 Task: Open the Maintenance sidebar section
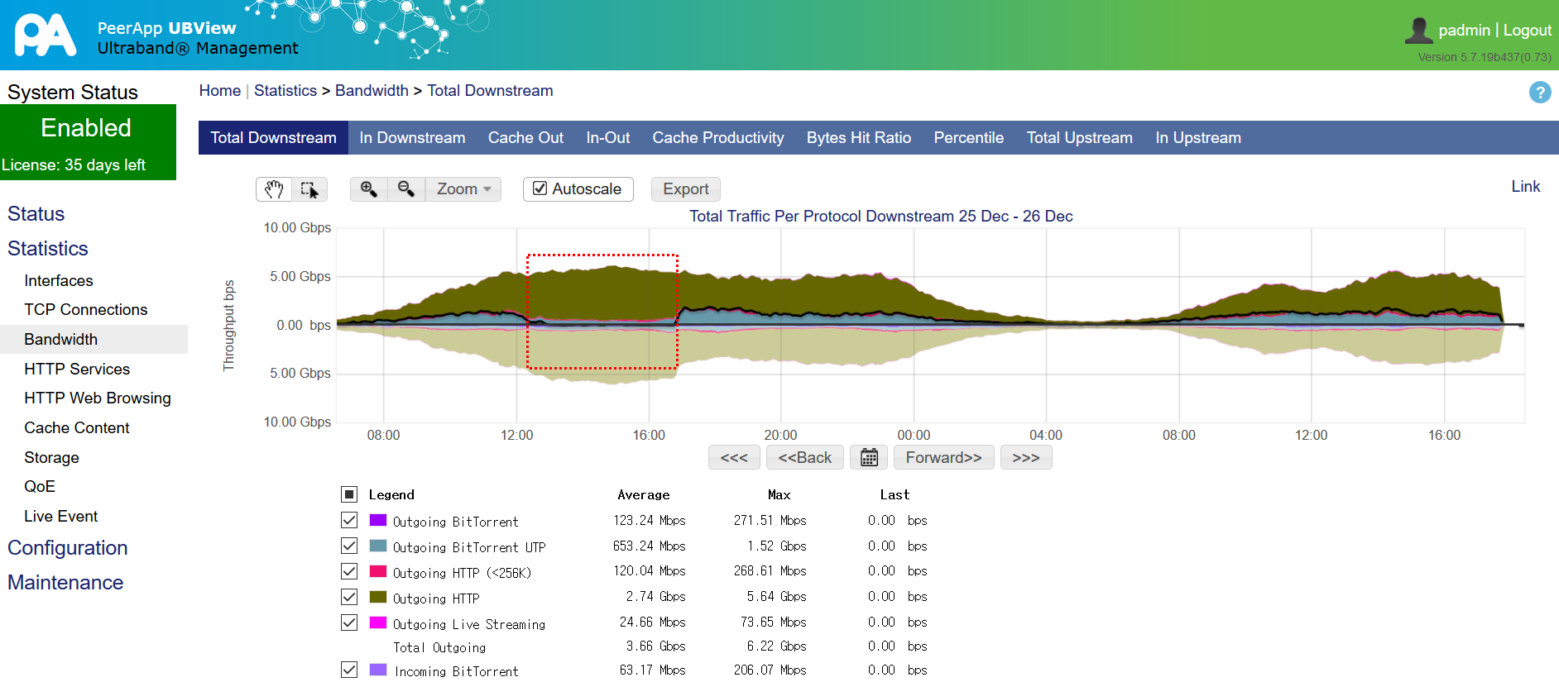point(65,583)
